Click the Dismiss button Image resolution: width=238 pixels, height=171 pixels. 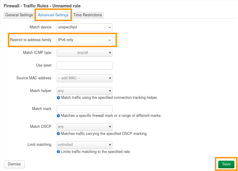[x=14, y=164]
